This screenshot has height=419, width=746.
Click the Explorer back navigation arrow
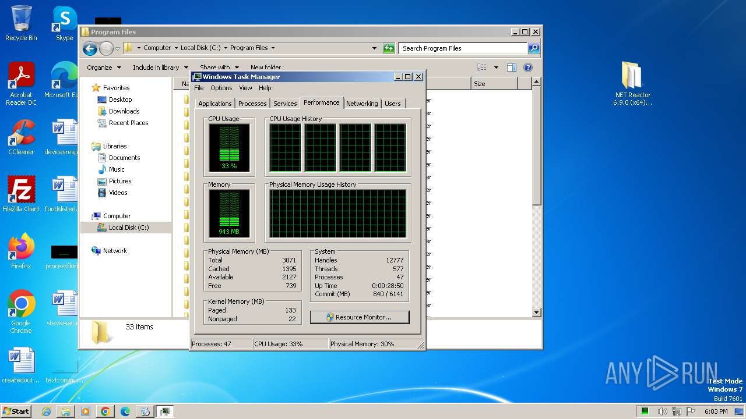point(90,48)
